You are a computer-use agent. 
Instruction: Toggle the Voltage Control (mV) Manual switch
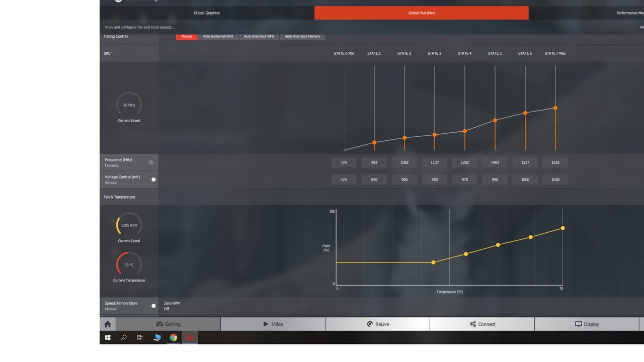point(152,179)
